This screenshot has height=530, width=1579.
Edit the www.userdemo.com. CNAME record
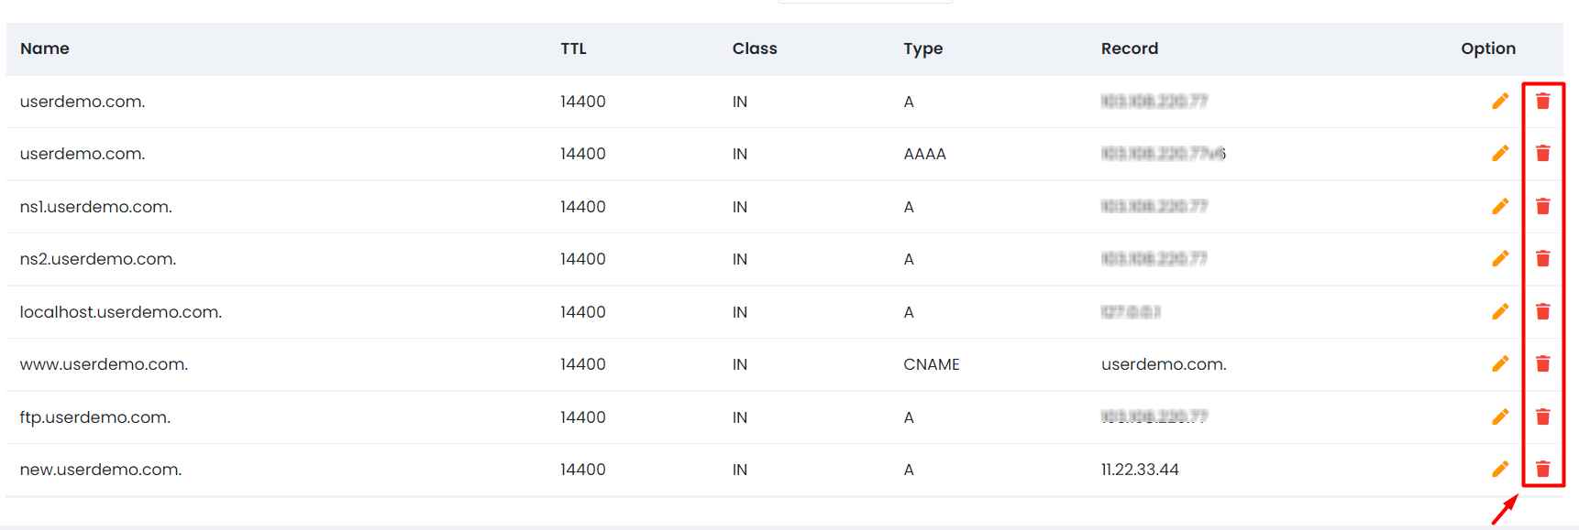1500,363
